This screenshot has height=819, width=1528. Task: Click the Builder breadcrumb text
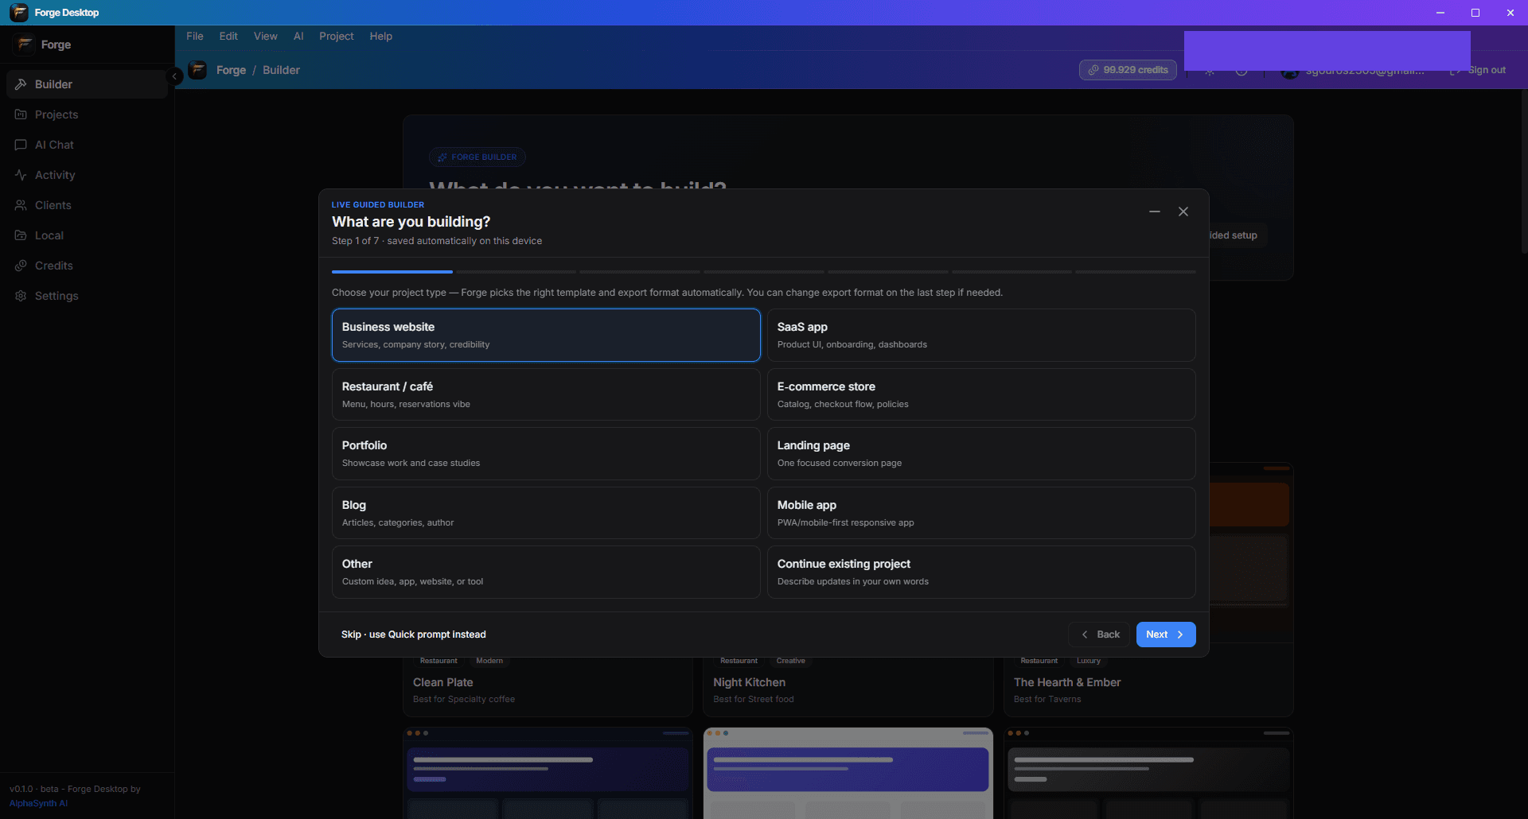(x=281, y=70)
